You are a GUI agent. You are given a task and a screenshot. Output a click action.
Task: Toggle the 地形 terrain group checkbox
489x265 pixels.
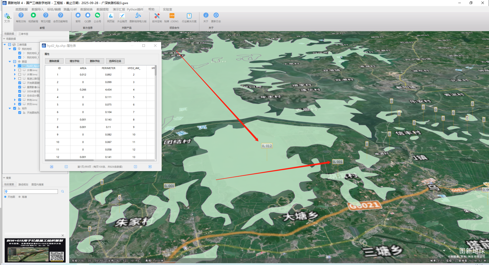14,108
